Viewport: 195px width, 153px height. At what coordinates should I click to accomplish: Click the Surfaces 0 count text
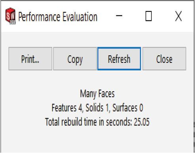point(128,108)
